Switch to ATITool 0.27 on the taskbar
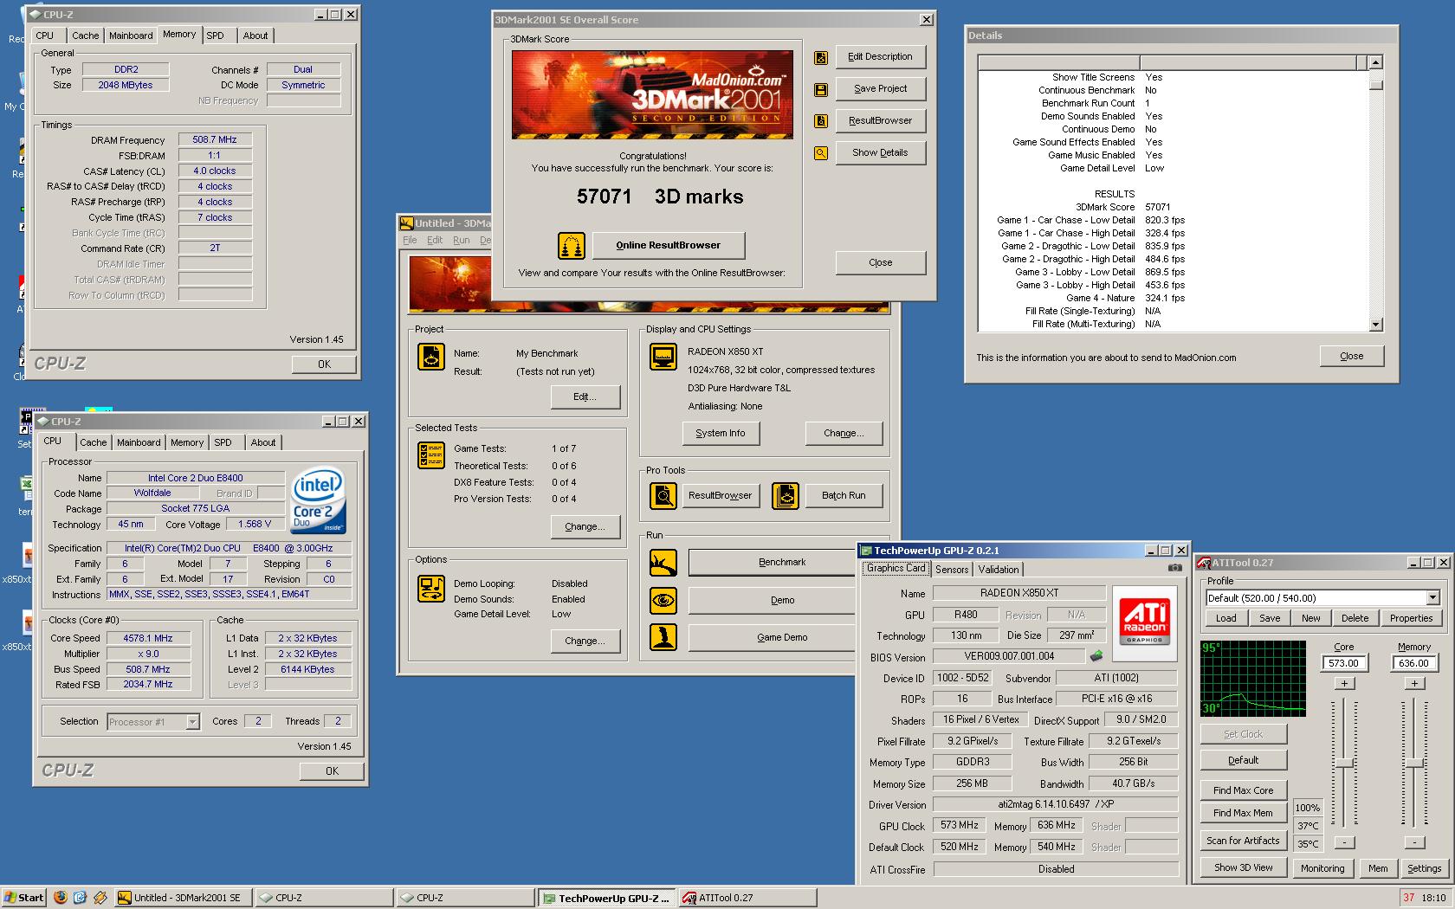This screenshot has height=909, width=1455. click(748, 898)
